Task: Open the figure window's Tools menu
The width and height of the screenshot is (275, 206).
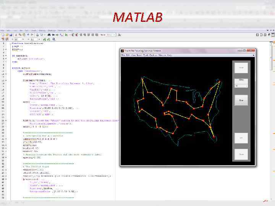Action: (146, 55)
